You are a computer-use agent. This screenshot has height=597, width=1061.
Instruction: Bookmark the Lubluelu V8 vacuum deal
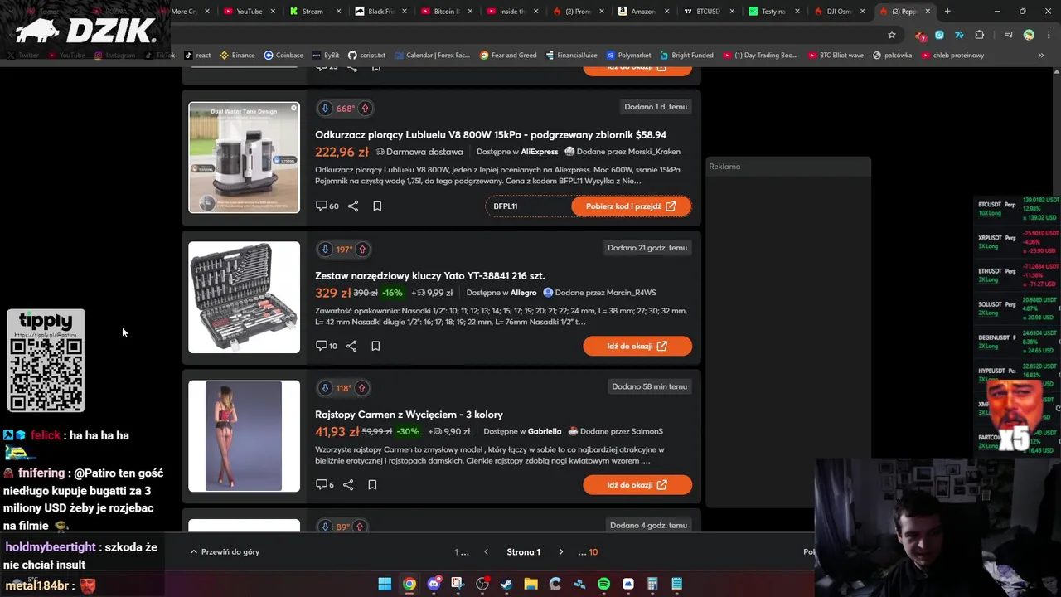[x=377, y=206]
